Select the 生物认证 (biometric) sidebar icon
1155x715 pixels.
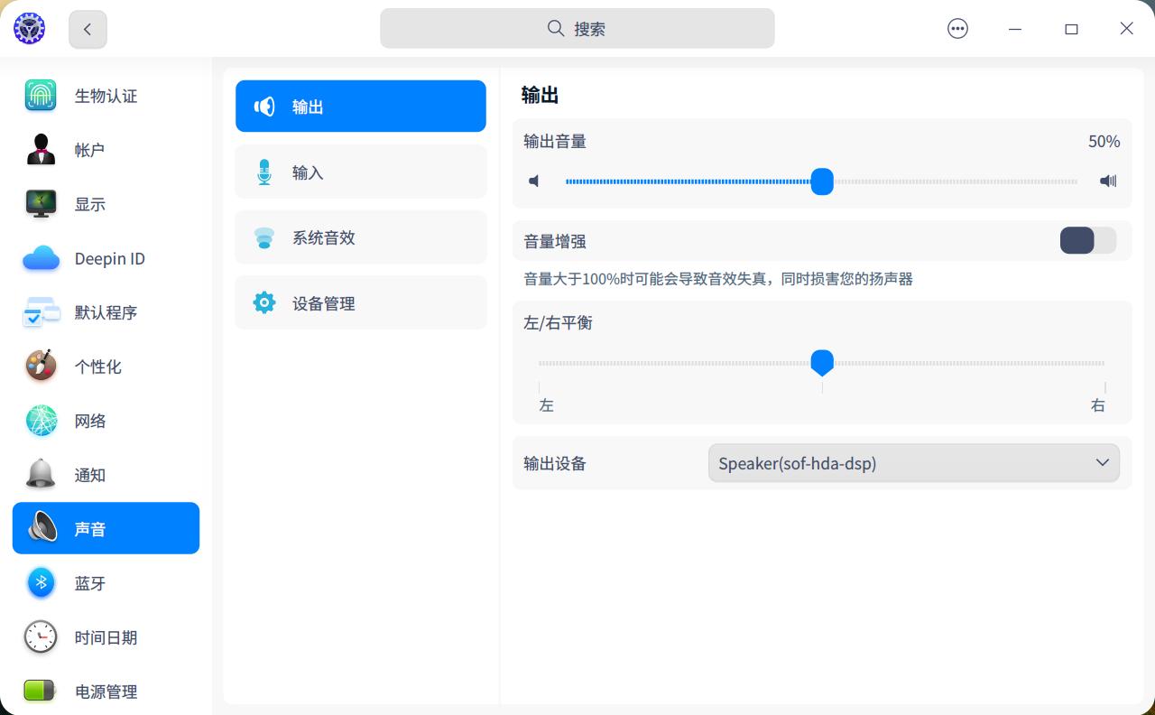40,95
